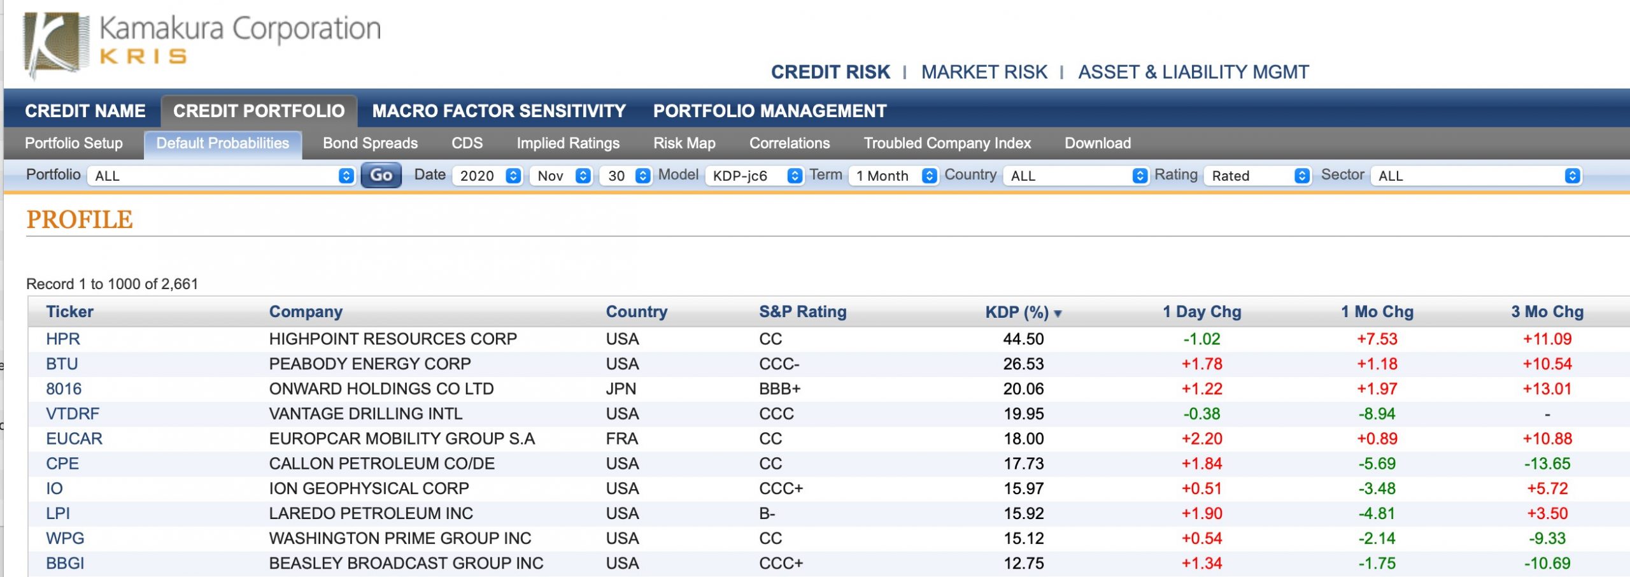
Task: Open the Correlations subtab
Action: 790,143
